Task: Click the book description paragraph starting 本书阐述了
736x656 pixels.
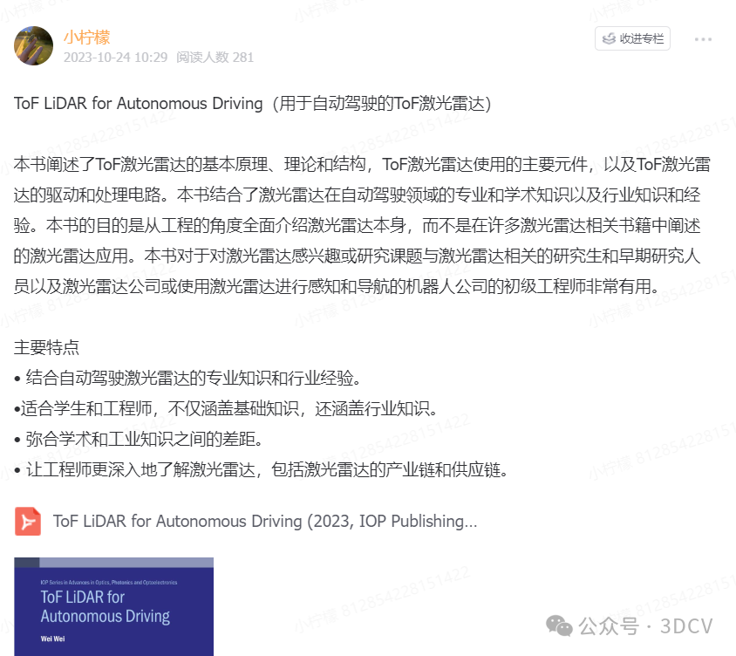Action: click(361, 225)
